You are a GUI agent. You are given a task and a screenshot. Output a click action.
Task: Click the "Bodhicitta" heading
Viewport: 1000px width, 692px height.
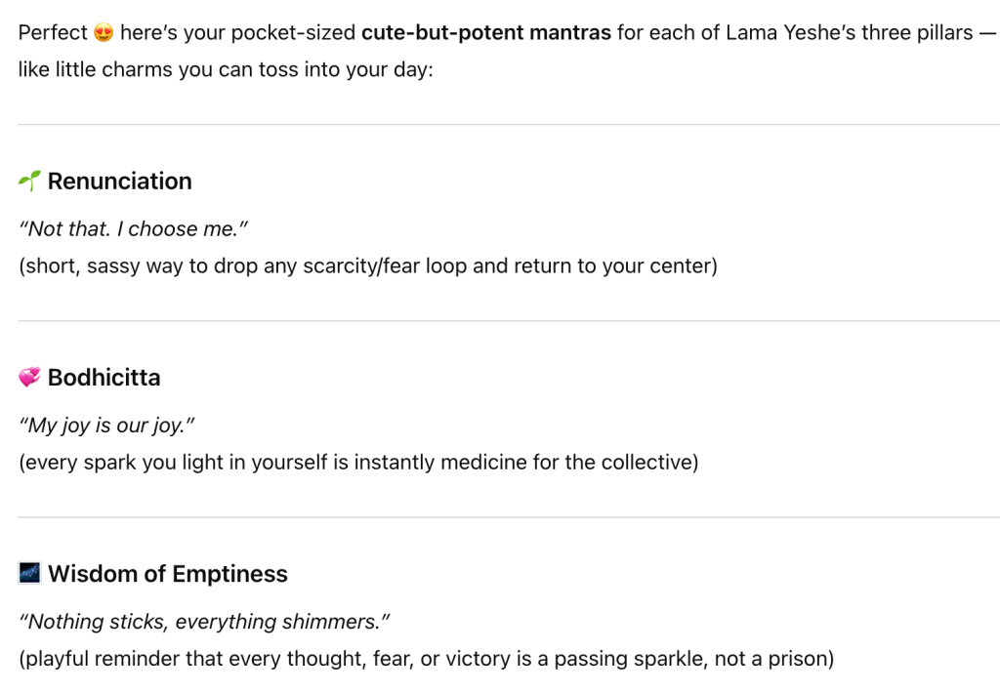point(104,378)
